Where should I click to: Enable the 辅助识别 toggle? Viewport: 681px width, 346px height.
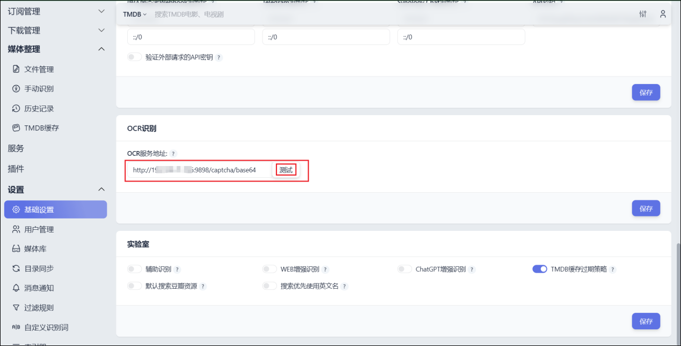tap(134, 269)
